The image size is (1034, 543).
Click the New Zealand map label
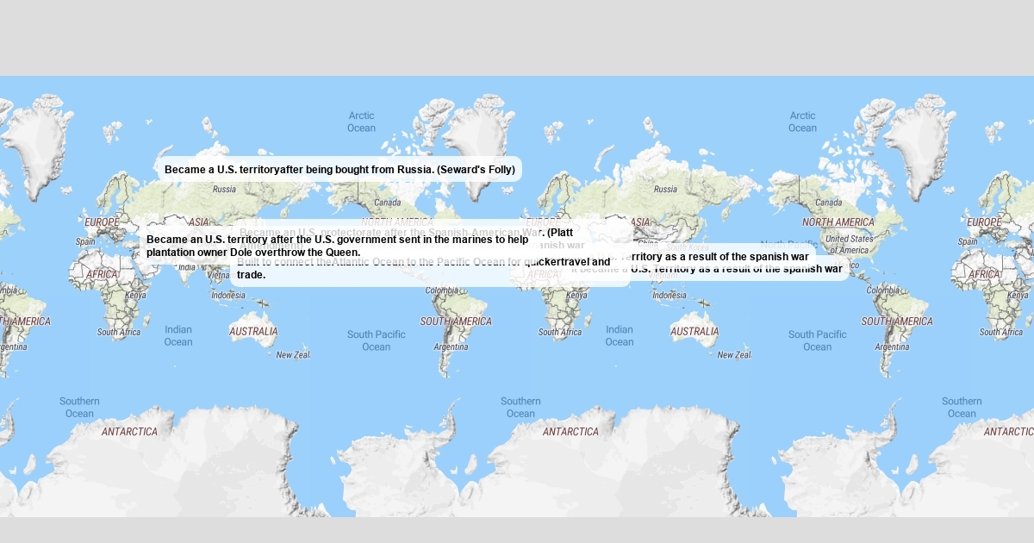(294, 353)
